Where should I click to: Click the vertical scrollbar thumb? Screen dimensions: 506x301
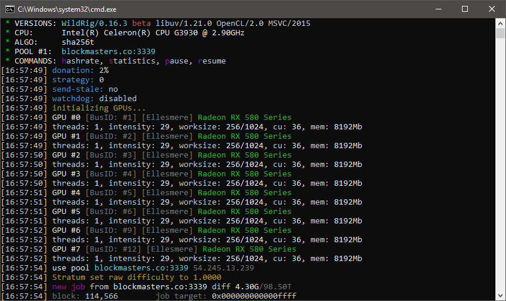tap(500, 34)
